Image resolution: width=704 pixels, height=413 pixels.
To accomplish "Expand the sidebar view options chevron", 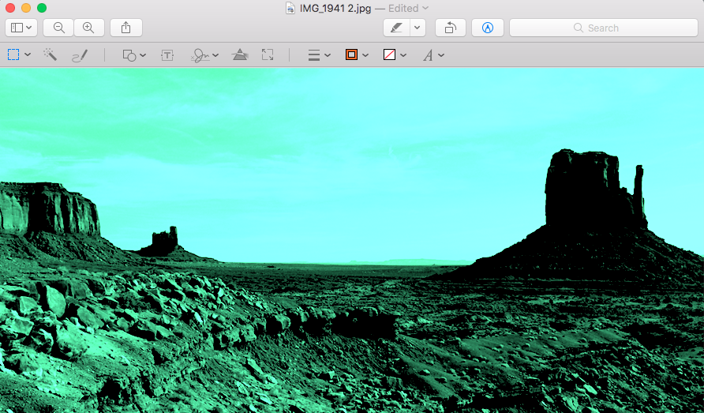I will 29,28.
